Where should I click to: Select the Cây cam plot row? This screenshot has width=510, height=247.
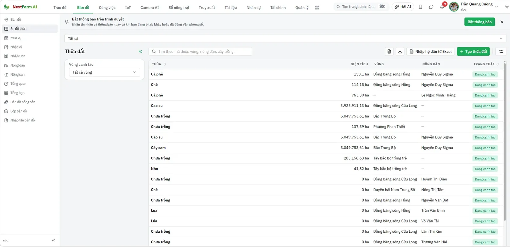325,148
